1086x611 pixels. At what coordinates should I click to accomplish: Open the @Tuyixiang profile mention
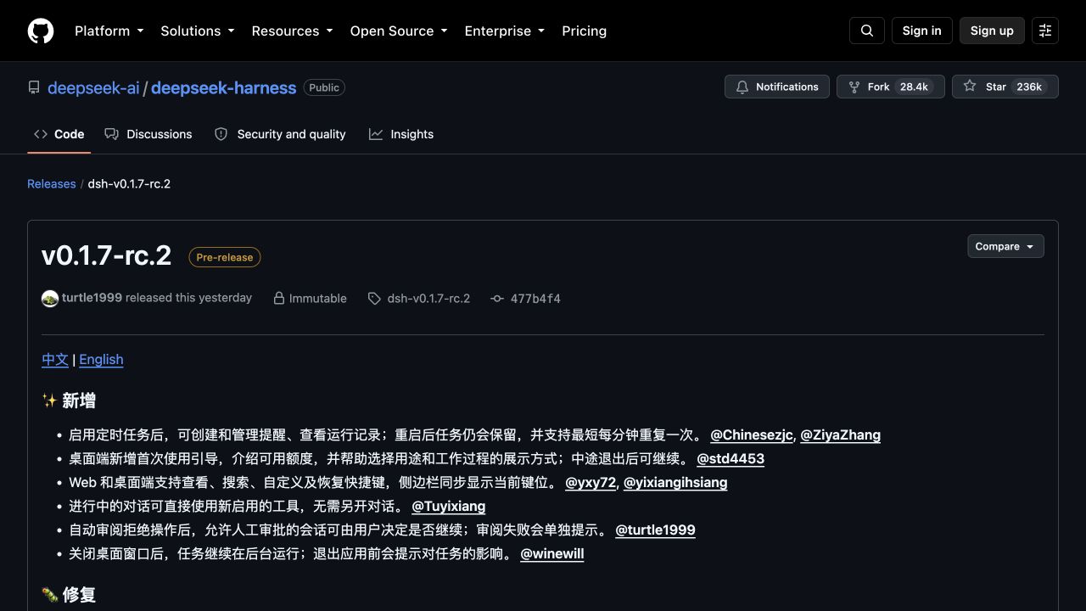tap(449, 506)
